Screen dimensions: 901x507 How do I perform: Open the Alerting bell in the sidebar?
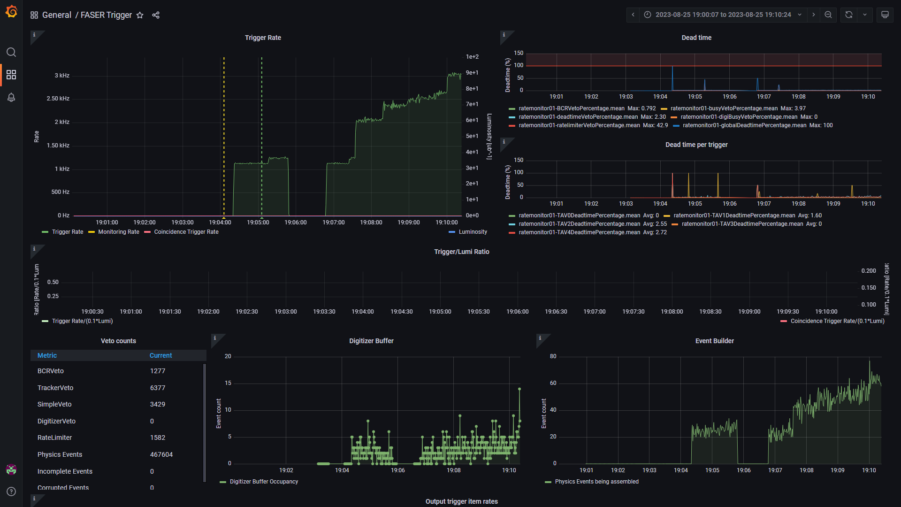coord(11,97)
